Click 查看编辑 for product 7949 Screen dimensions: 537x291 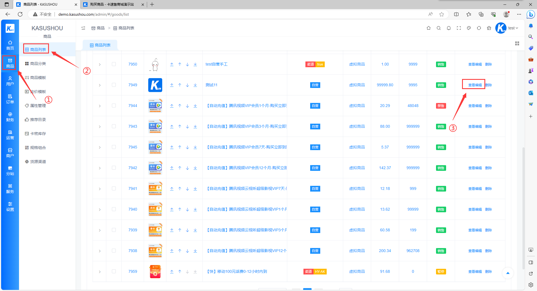point(475,85)
